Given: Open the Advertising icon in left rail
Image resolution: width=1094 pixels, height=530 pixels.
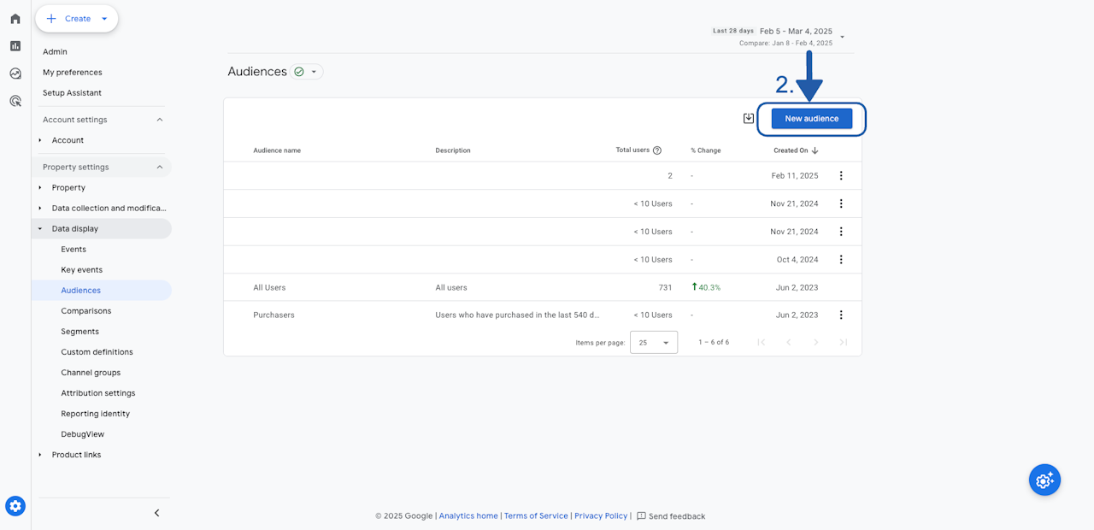Looking at the screenshot, I should (x=15, y=101).
